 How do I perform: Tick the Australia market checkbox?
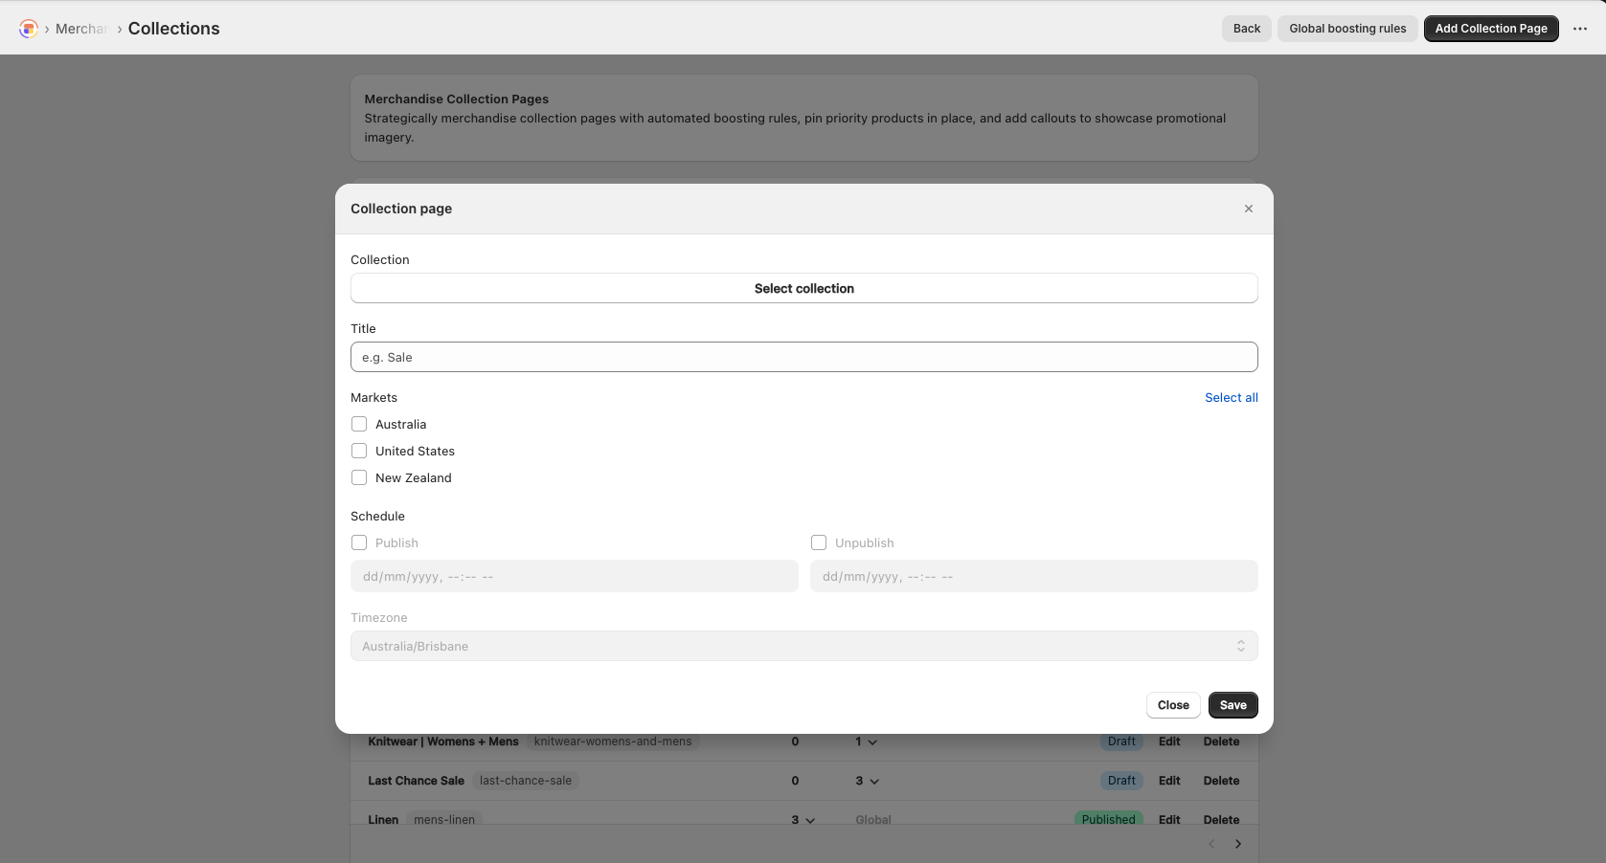click(359, 424)
